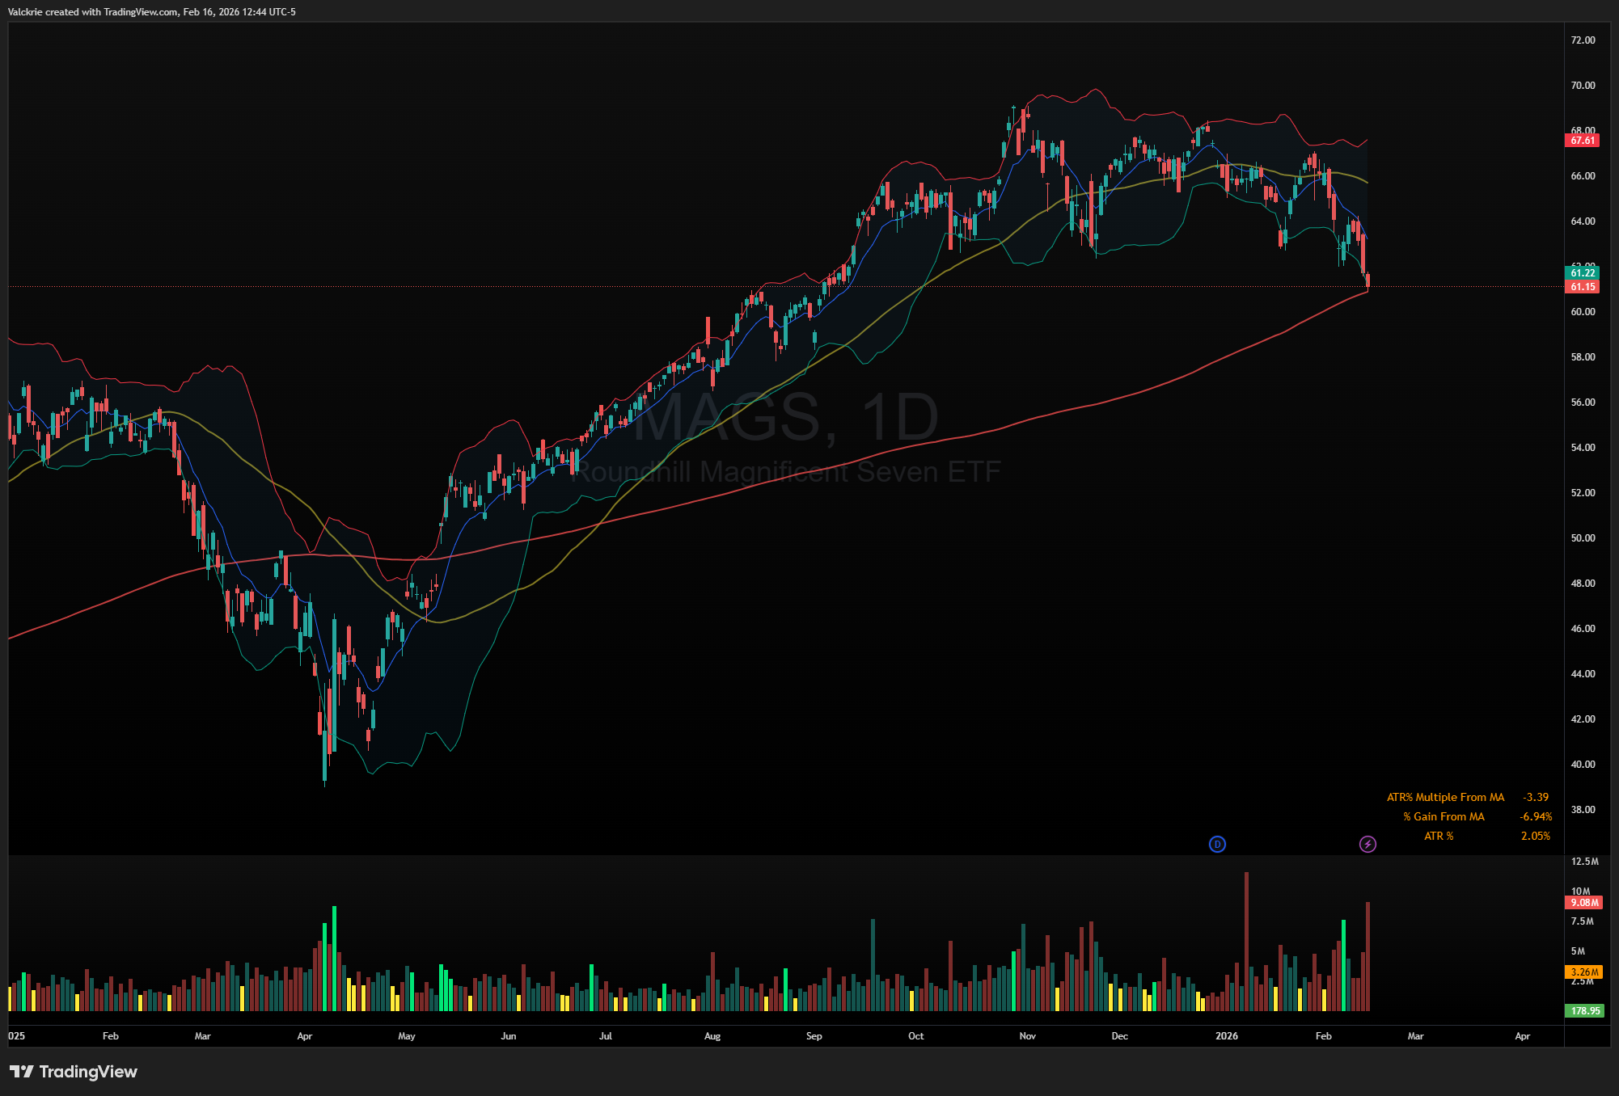Click the 'MAGS, 1D' chart watermark
The image size is (1619, 1096).
[x=786, y=418]
